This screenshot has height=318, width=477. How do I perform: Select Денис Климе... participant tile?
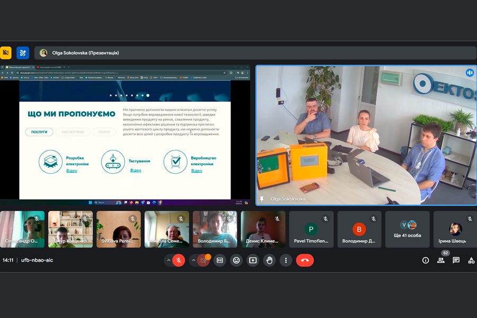tap(263, 229)
